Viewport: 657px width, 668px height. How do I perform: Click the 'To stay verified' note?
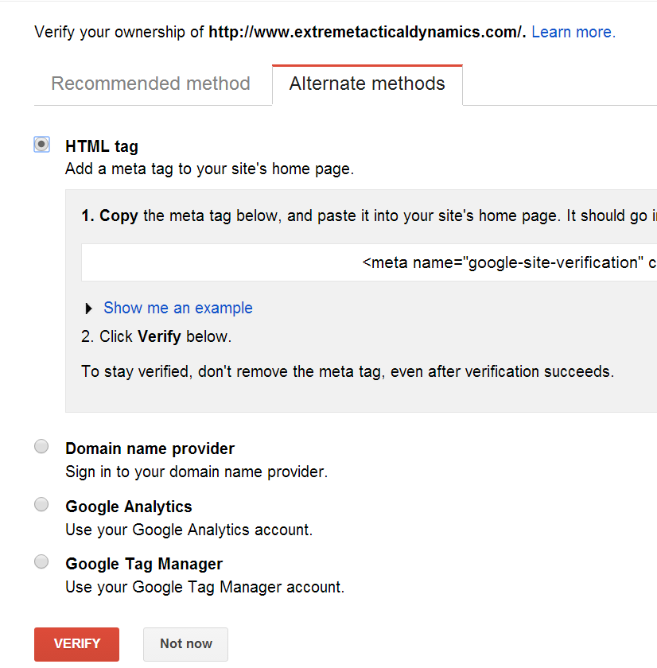(348, 372)
